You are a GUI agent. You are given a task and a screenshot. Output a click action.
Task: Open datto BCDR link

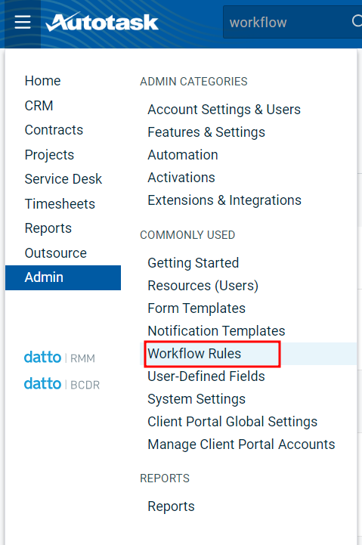[x=62, y=384]
